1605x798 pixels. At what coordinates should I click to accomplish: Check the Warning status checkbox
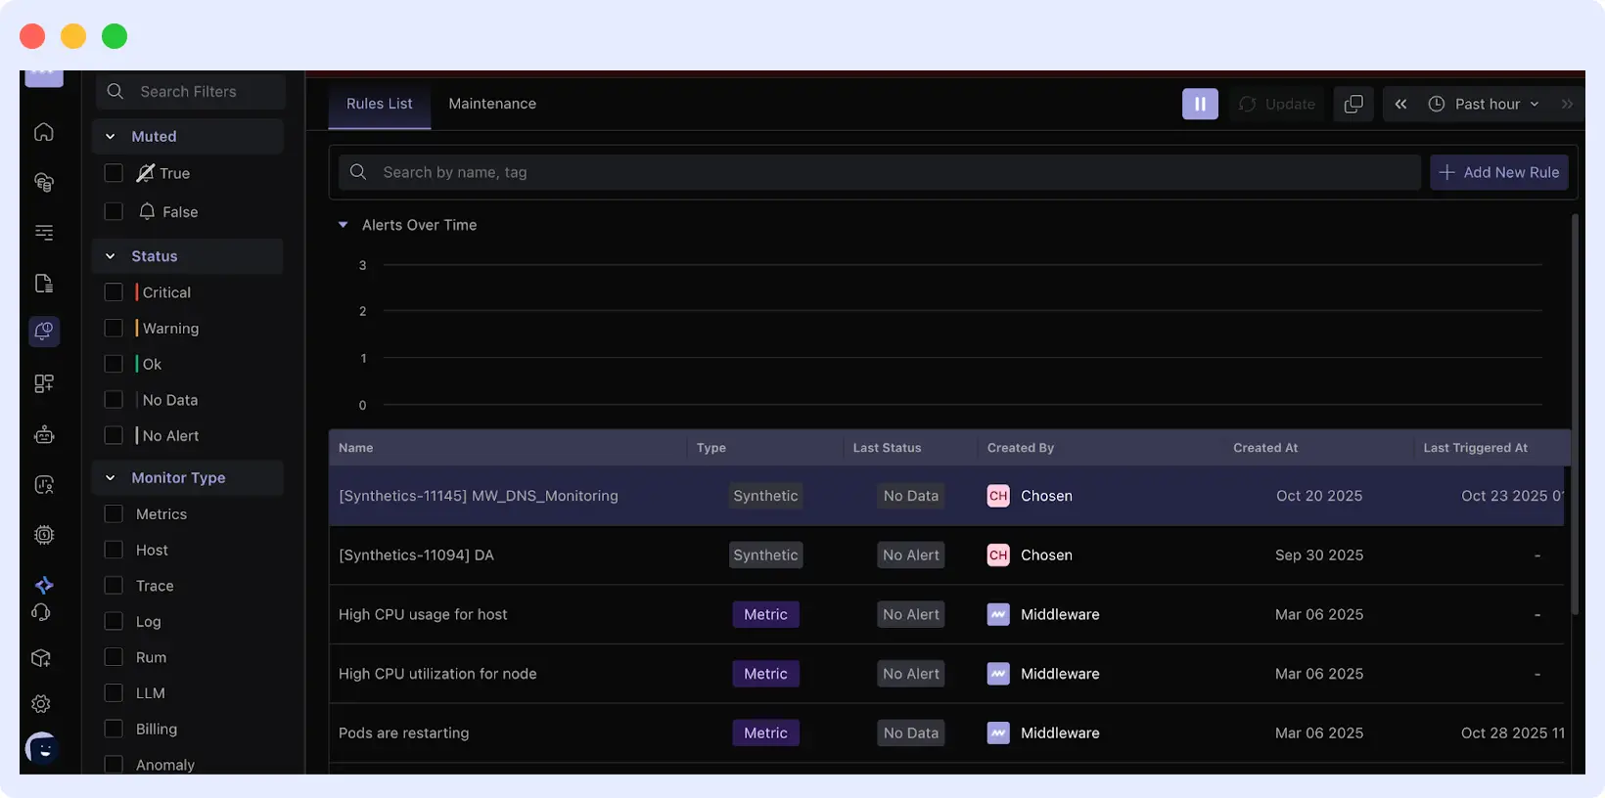(114, 328)
